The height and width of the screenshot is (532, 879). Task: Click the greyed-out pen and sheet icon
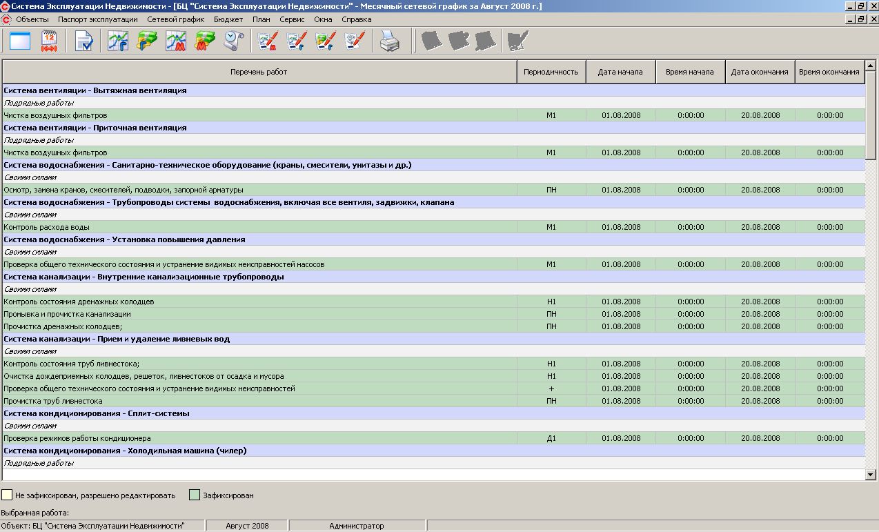[517, 41]
